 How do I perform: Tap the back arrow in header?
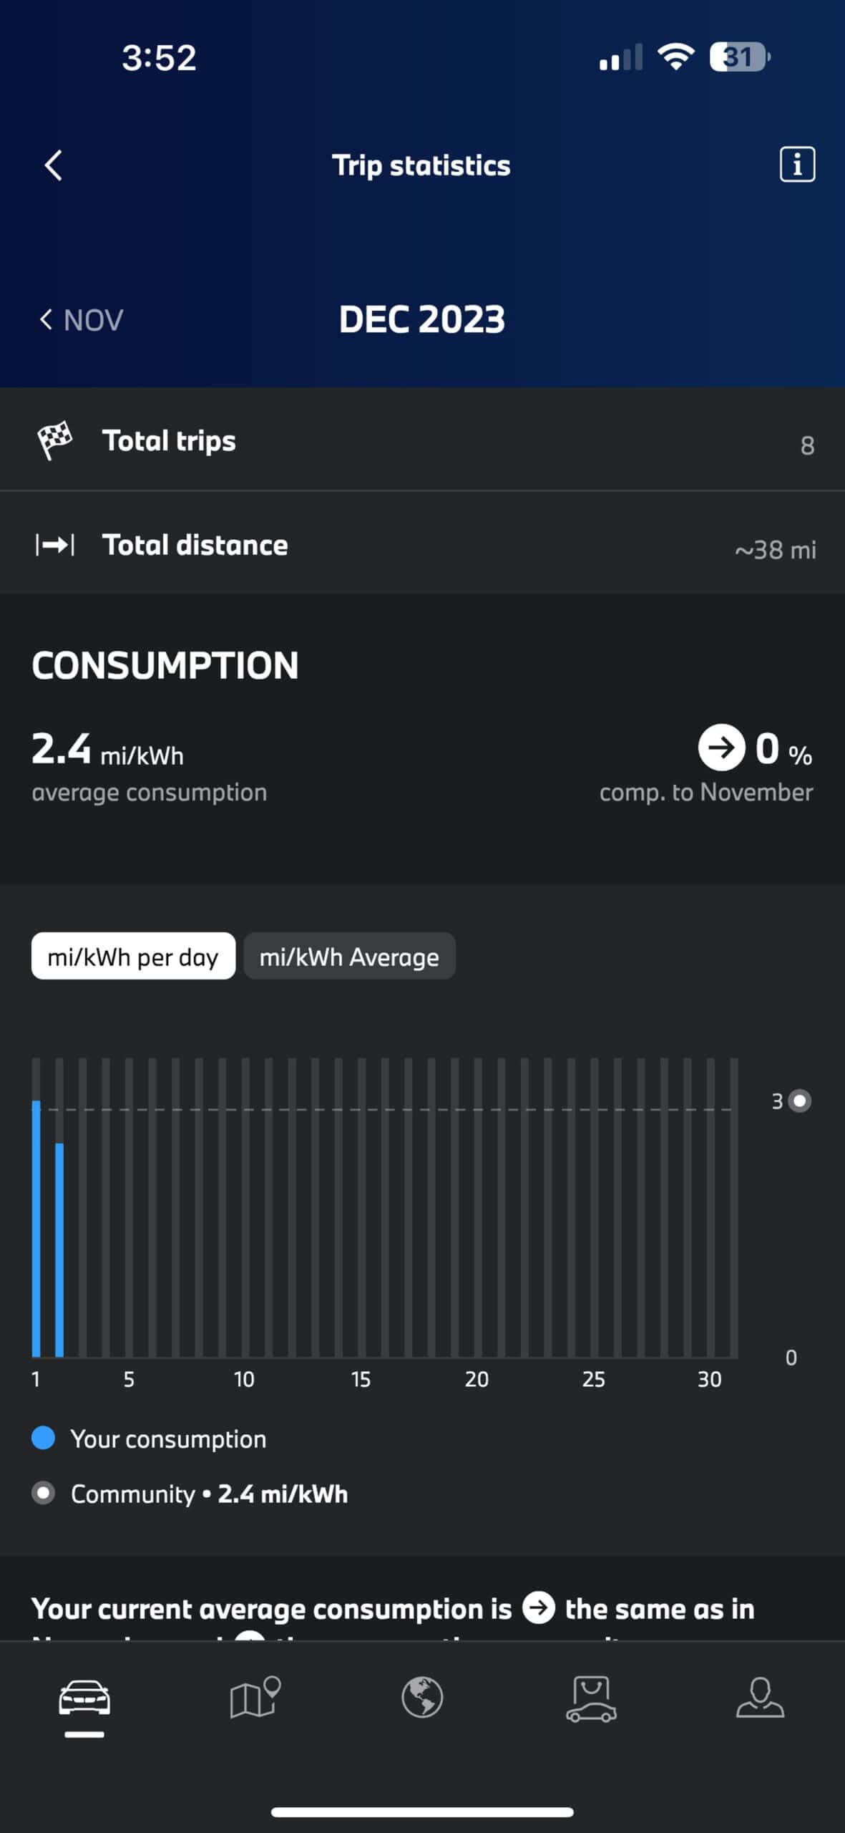(54, 165)
